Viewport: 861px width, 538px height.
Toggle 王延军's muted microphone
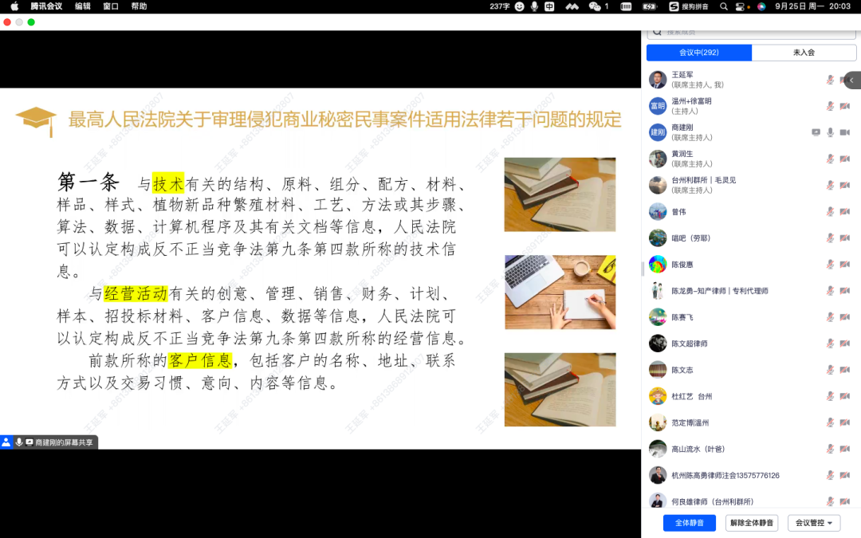point(830,80)
